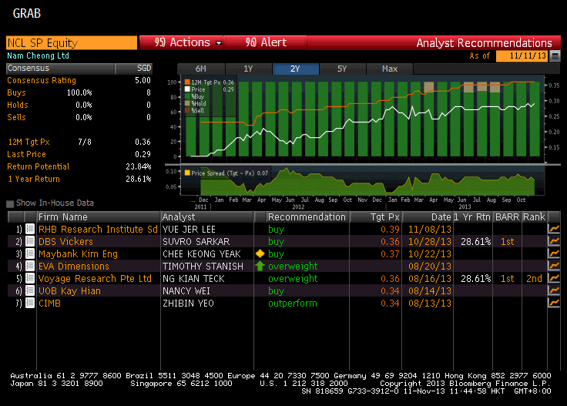Open report document icon for EVA Dimensions
The image size is (567, 406).
click(x=30, y=266)
